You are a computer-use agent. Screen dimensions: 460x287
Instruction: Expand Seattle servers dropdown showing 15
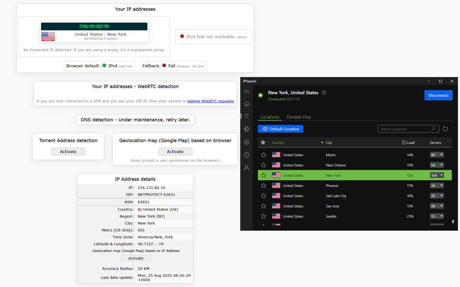pos(437,216)
